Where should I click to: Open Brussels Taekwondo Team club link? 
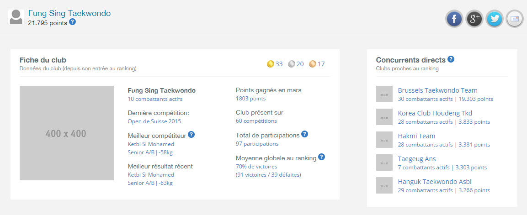click(x=437, y=90)
